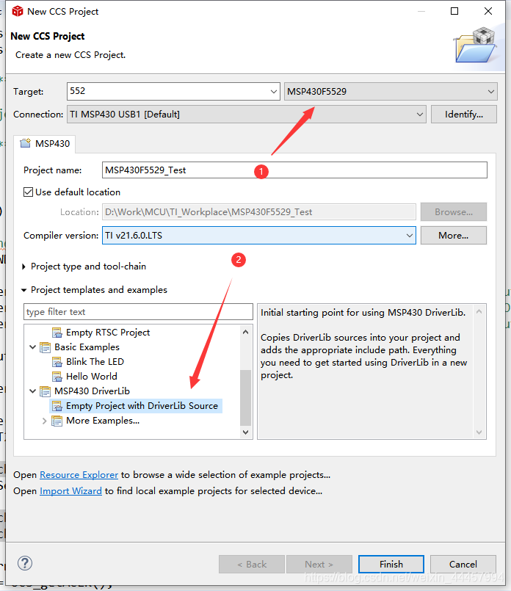Collapse the MSP430 DriverLib tree node
This screenshot has width=511, height=591.
coord(33,391)
